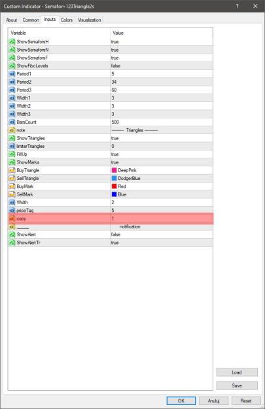Click the limiterTriangles integer type icon
The width and height of the screenshot is (265, 409).
(12, 146)
